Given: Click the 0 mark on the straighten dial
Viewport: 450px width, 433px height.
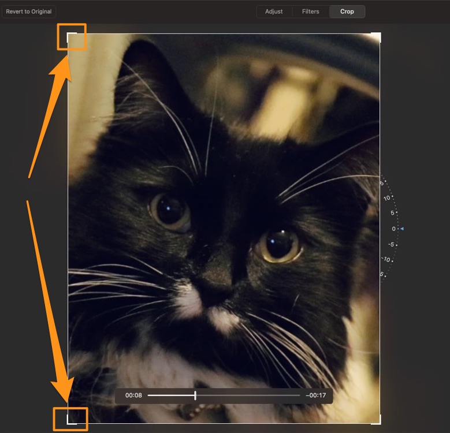Looking at the screenshot, I should tap(394, 229).
